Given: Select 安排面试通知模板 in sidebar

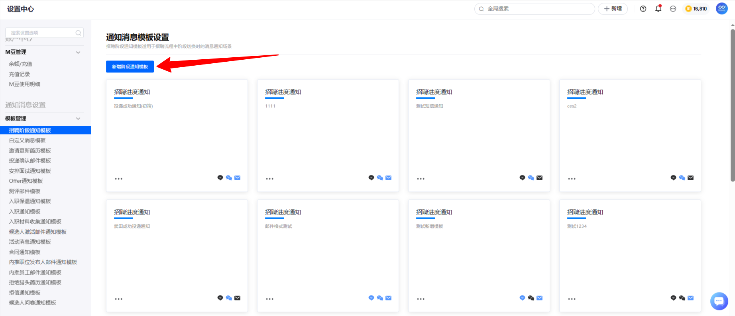Looking at the screenshot, I should pos(30,171).
